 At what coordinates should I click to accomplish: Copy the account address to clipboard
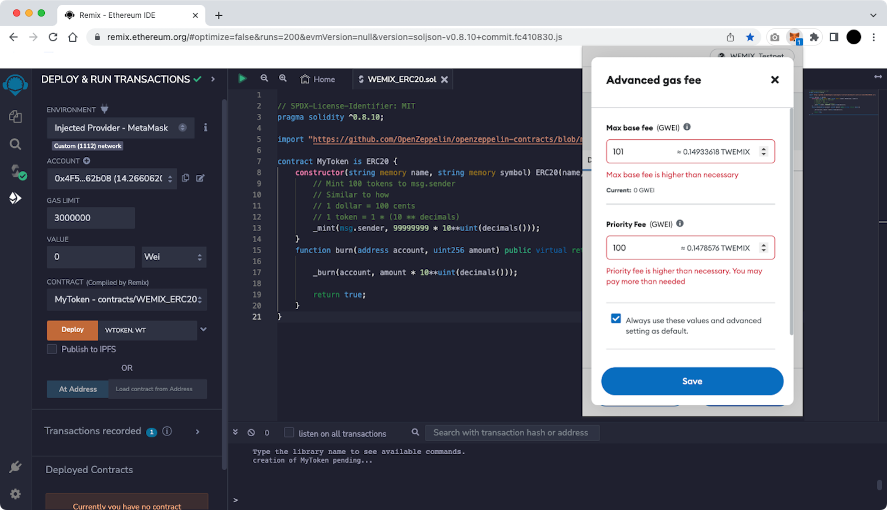(186, 178)
